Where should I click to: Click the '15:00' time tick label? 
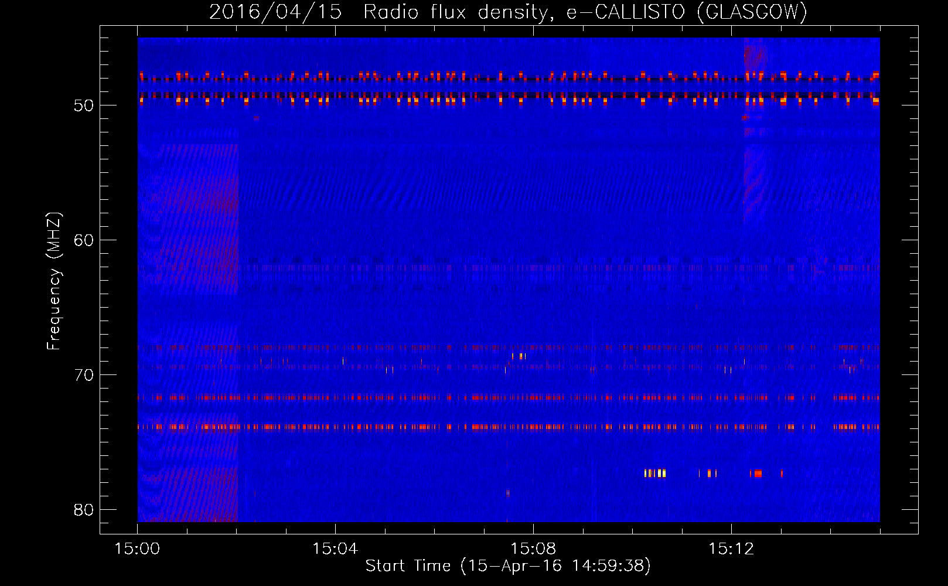tap(137, 549)
